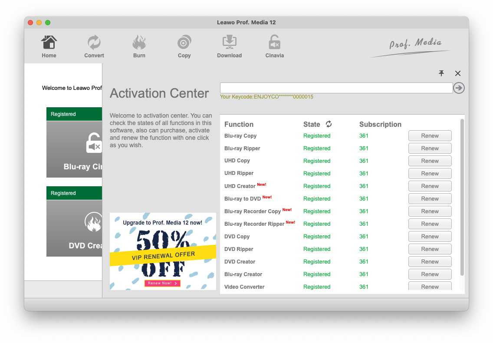The width and height of the screenshot is (493, 343).
Task: Close the Activation Center panel
Action: (x=458, y=73)
